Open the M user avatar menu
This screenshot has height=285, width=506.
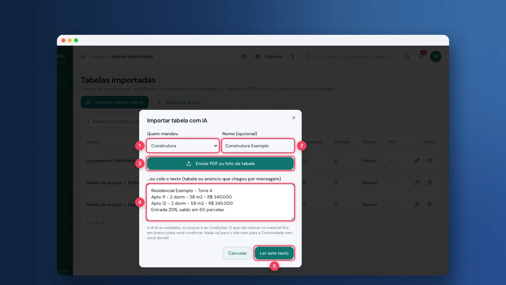click(x=436, y=56)
